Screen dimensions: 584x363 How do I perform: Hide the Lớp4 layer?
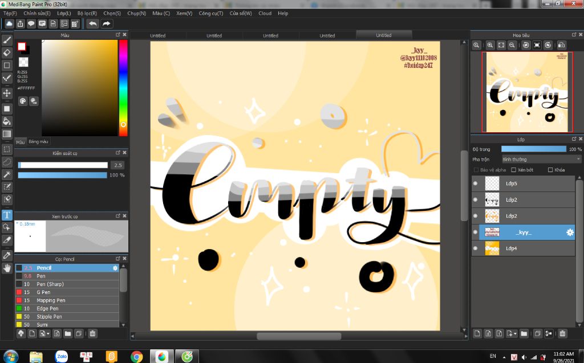475,248
